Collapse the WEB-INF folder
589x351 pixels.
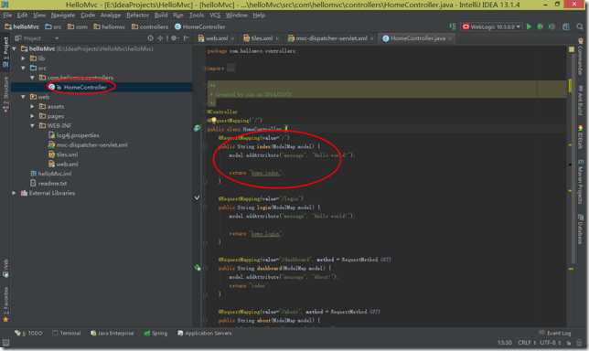[32, 126]
